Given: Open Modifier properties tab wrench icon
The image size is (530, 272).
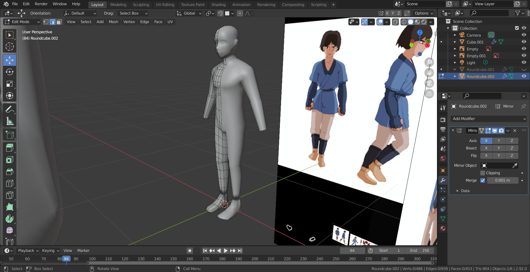Looking at the screenshot, I should point(443,180).
